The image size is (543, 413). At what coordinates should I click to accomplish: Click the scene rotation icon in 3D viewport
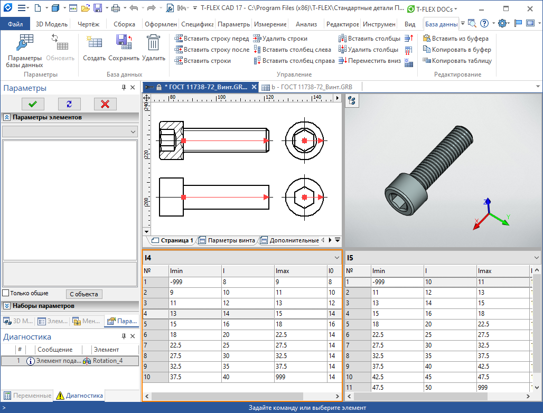[352, 101]
